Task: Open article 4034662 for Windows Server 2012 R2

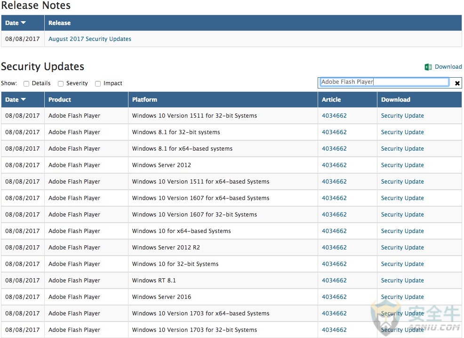Action: tap(334, 248)
